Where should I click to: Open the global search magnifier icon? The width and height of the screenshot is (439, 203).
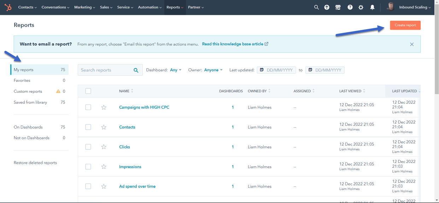point(316,7)
